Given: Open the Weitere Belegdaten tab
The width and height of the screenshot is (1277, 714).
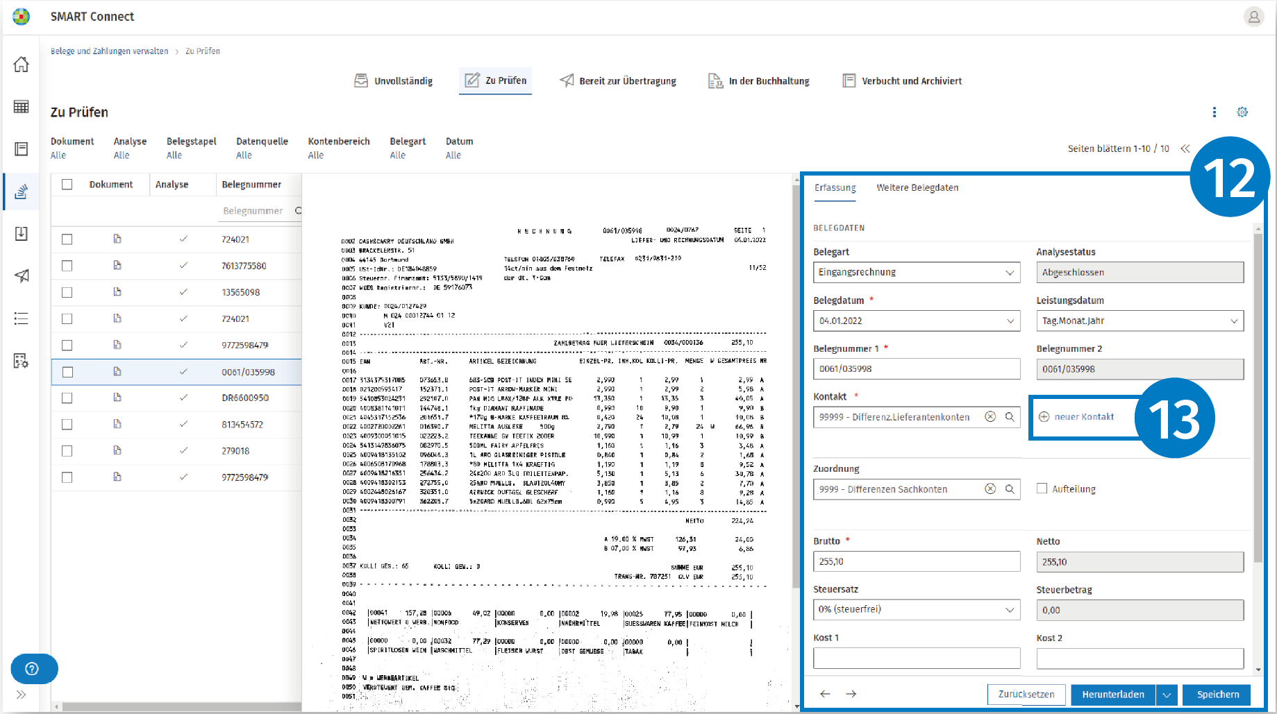Looking at the screenshot, I should point(917,187).
